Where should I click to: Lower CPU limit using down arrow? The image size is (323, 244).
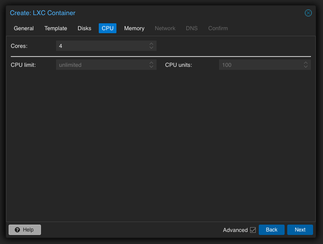pyautogui.click(x=151, y=67)
